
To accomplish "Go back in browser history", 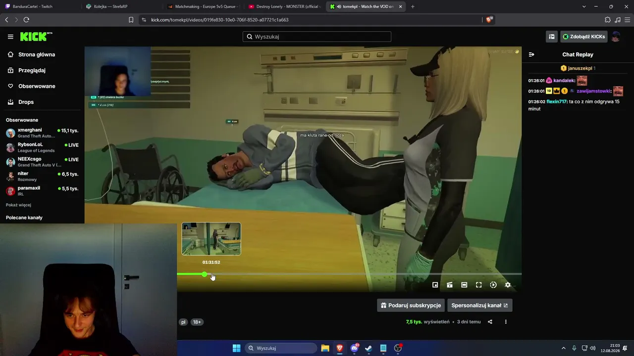I will click(6, 20).
